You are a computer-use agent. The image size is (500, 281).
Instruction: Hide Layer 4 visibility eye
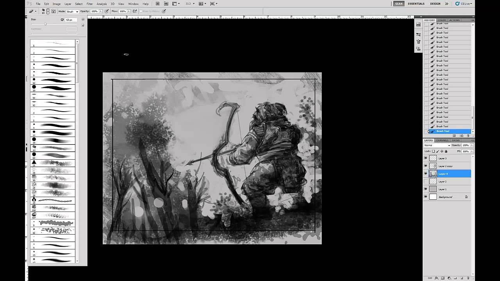[x=426, y=174]
